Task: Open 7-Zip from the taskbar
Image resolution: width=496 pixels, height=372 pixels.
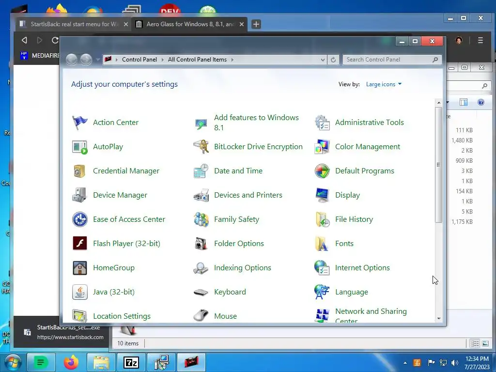Action: coord(131,362)
